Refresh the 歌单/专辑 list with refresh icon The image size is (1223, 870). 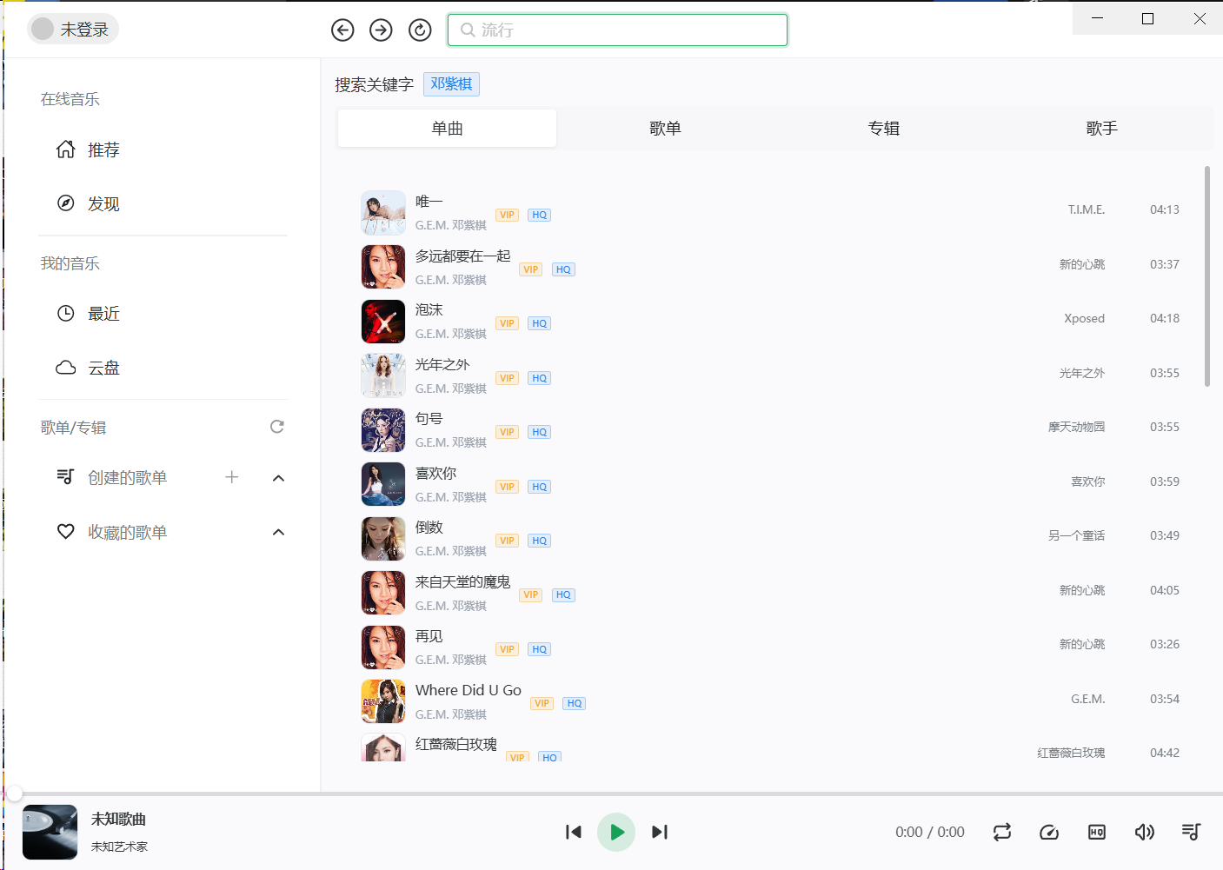[x=276, y=427]
